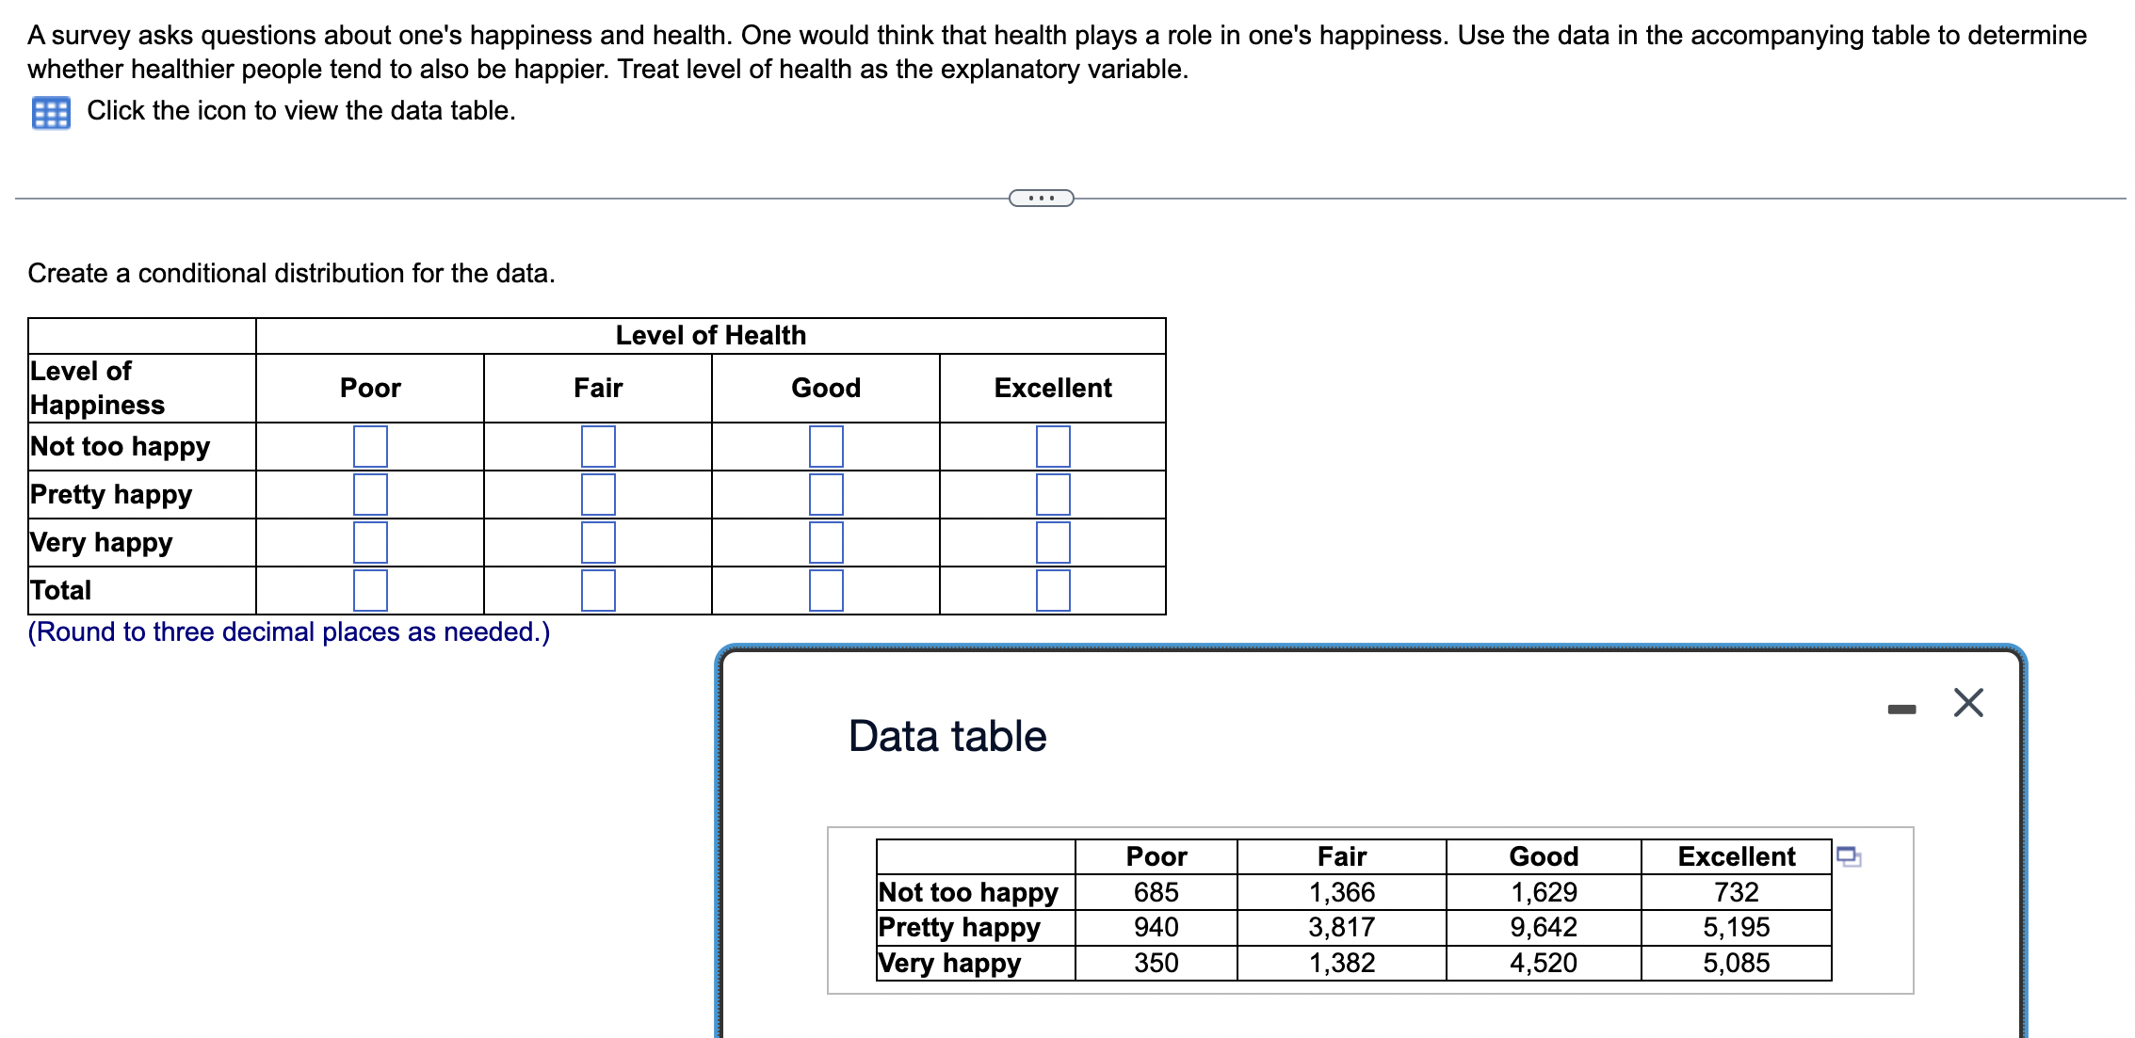This screenshot has width=2135, height=1038.
Task: Close the Data table dialog
Action: 1967,703
